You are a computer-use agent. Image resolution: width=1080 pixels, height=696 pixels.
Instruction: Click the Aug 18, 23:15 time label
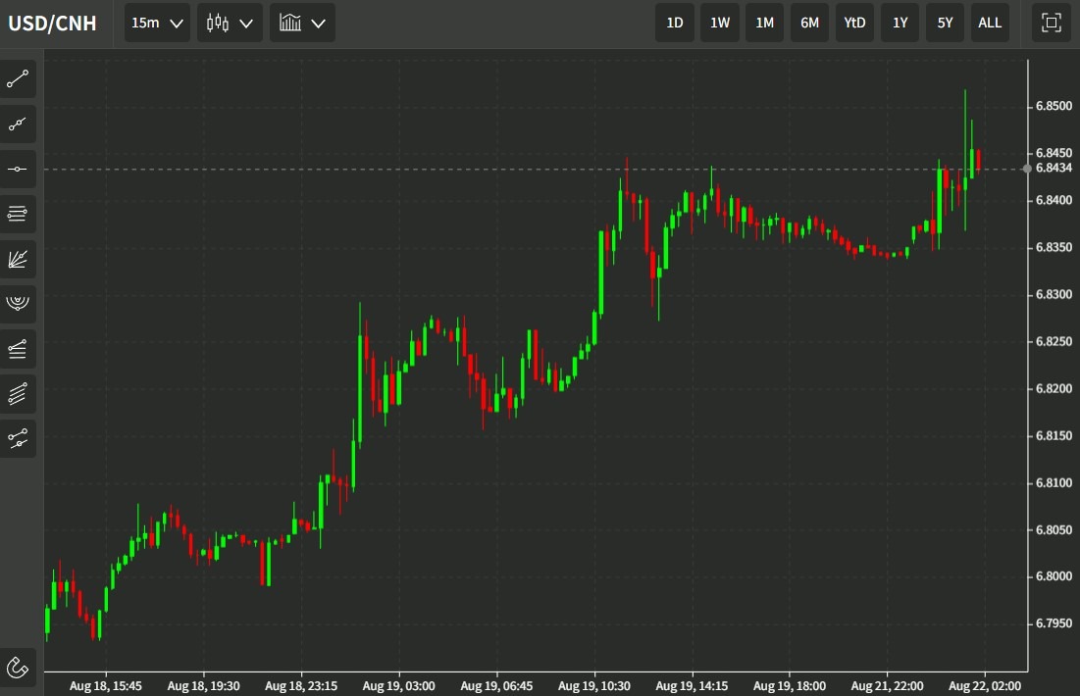pos(301,685)
